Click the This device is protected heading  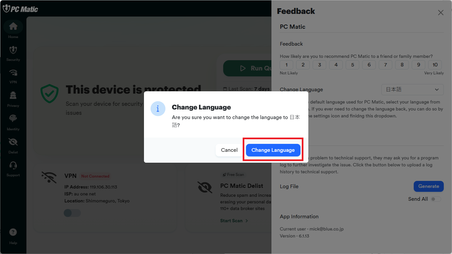133,90
